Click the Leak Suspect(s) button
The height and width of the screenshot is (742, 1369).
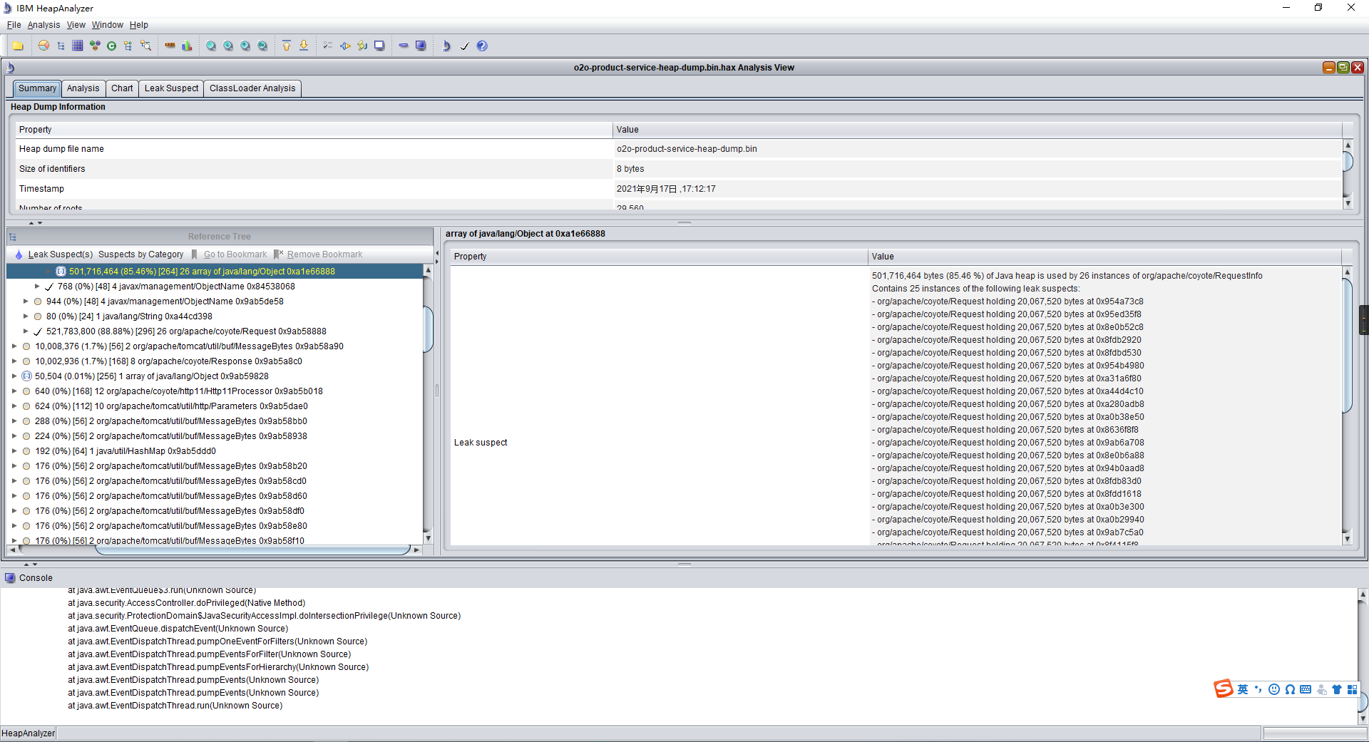54,254
